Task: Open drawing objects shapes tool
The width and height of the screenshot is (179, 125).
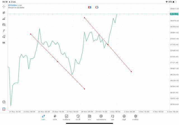Action: 4,37
